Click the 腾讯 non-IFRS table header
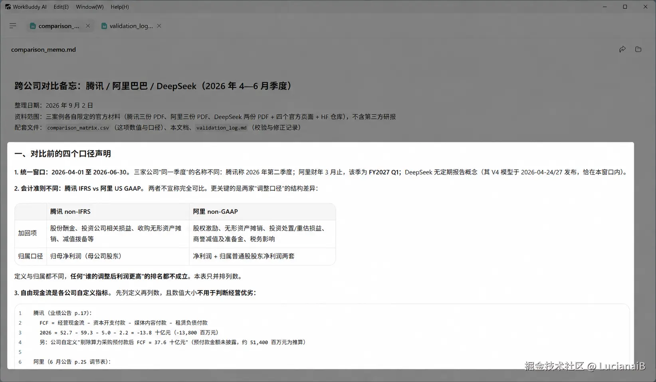The width and height of the screenshot is (656, 382). click(x=70, y=212)
